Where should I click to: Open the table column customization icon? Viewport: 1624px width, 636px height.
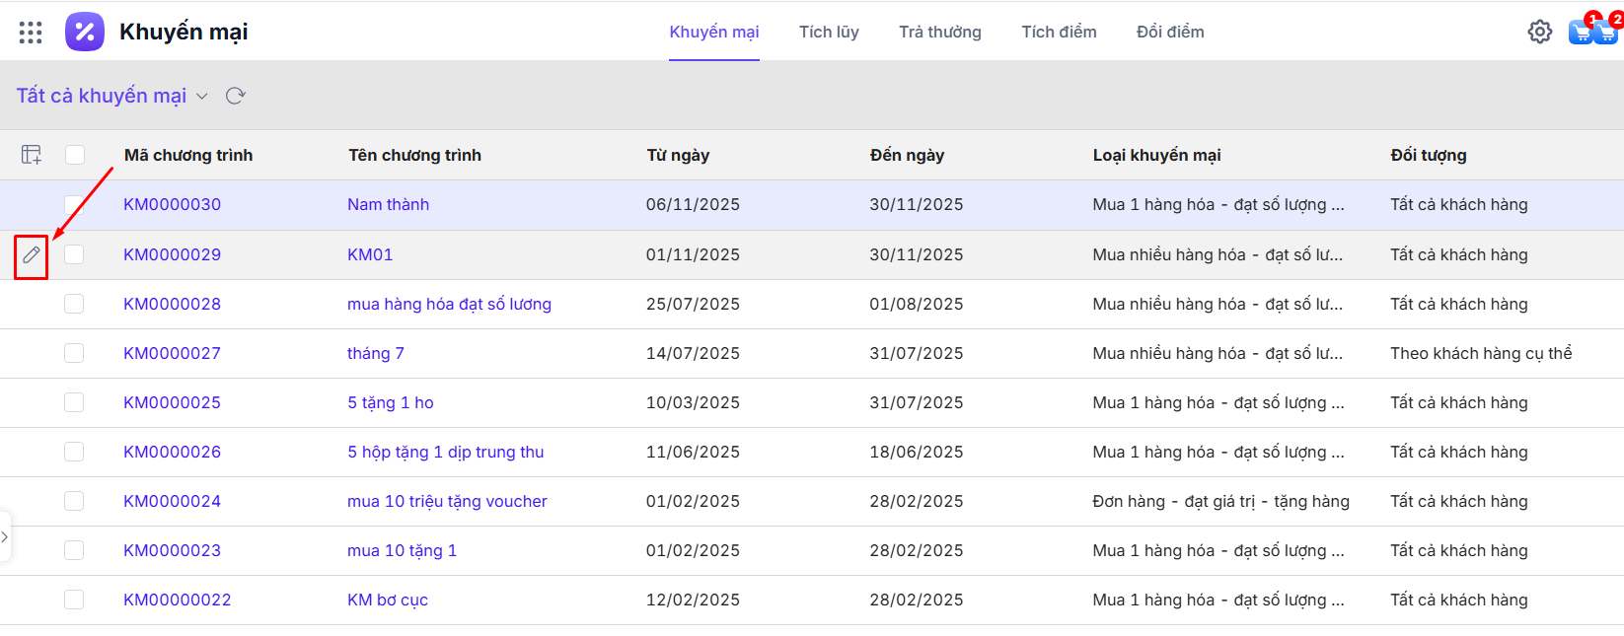tap(32, 155)
